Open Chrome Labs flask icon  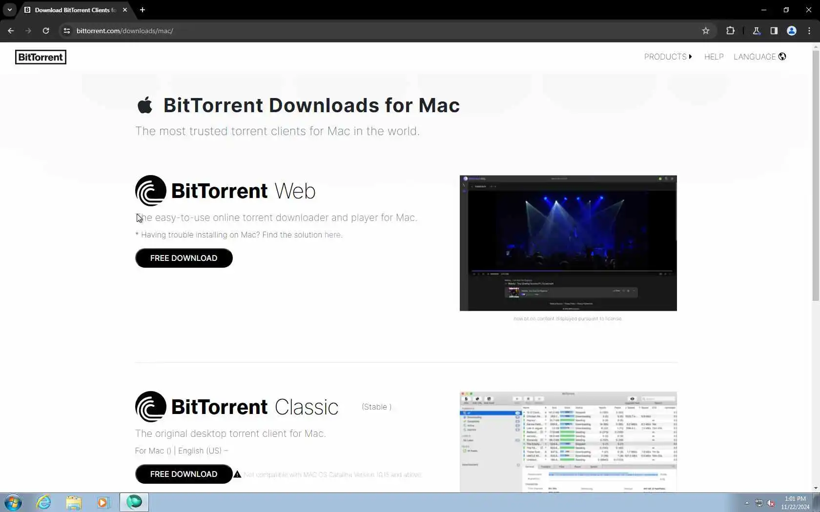(x=757, y=31)
